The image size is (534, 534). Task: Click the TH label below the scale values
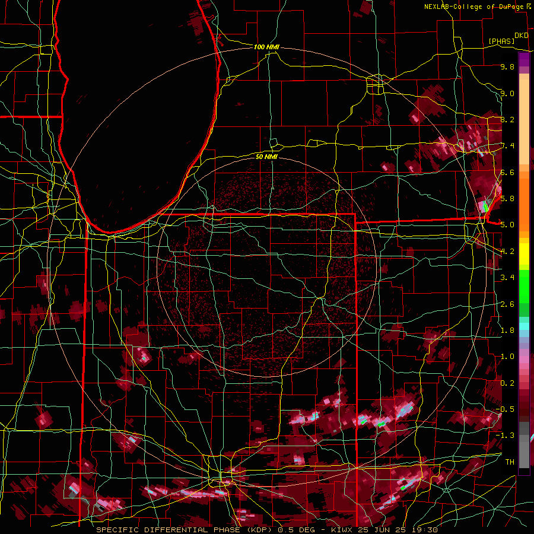510,462
